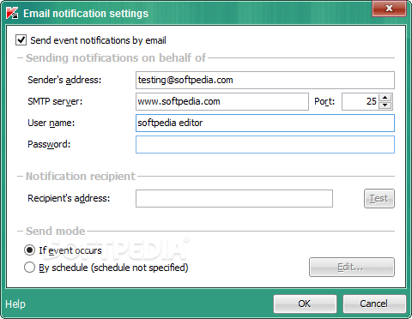Click inside the Port number field

(360, 101)
